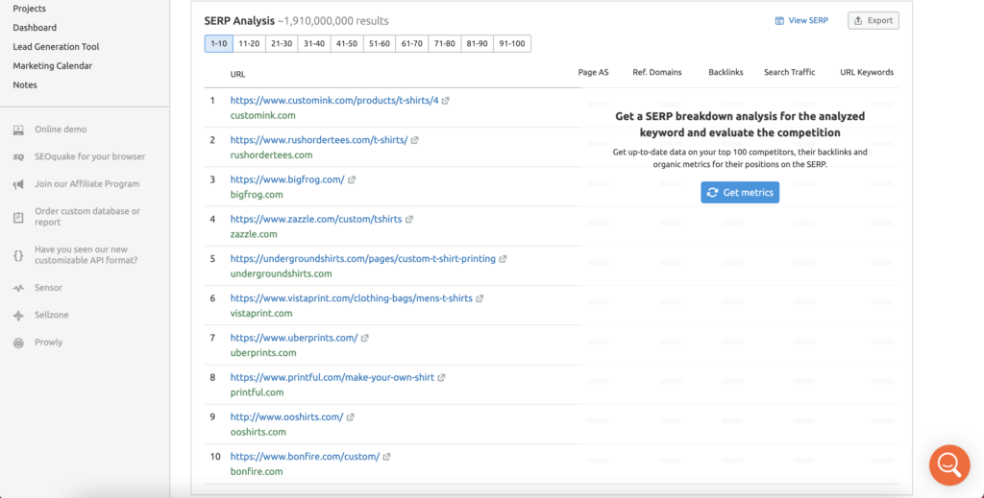Click the API format curly braces icon
The height and width of the screenshot is (498, 984).
coord(19,255)
